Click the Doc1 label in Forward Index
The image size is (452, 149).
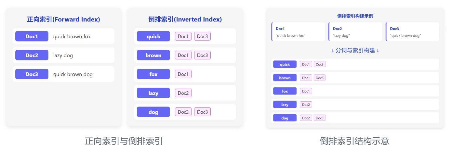32,36
